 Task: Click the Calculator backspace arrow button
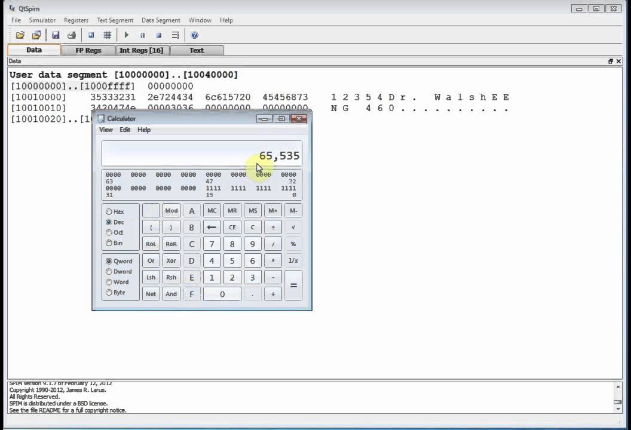tap(212, 228)
